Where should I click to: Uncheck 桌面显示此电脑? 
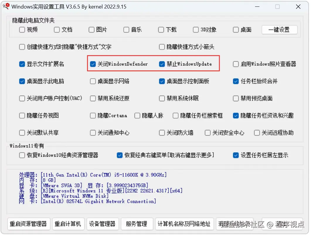click(x=22, y=81)
